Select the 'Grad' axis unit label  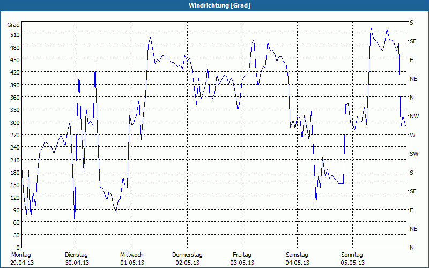click(x=13, y=25)
